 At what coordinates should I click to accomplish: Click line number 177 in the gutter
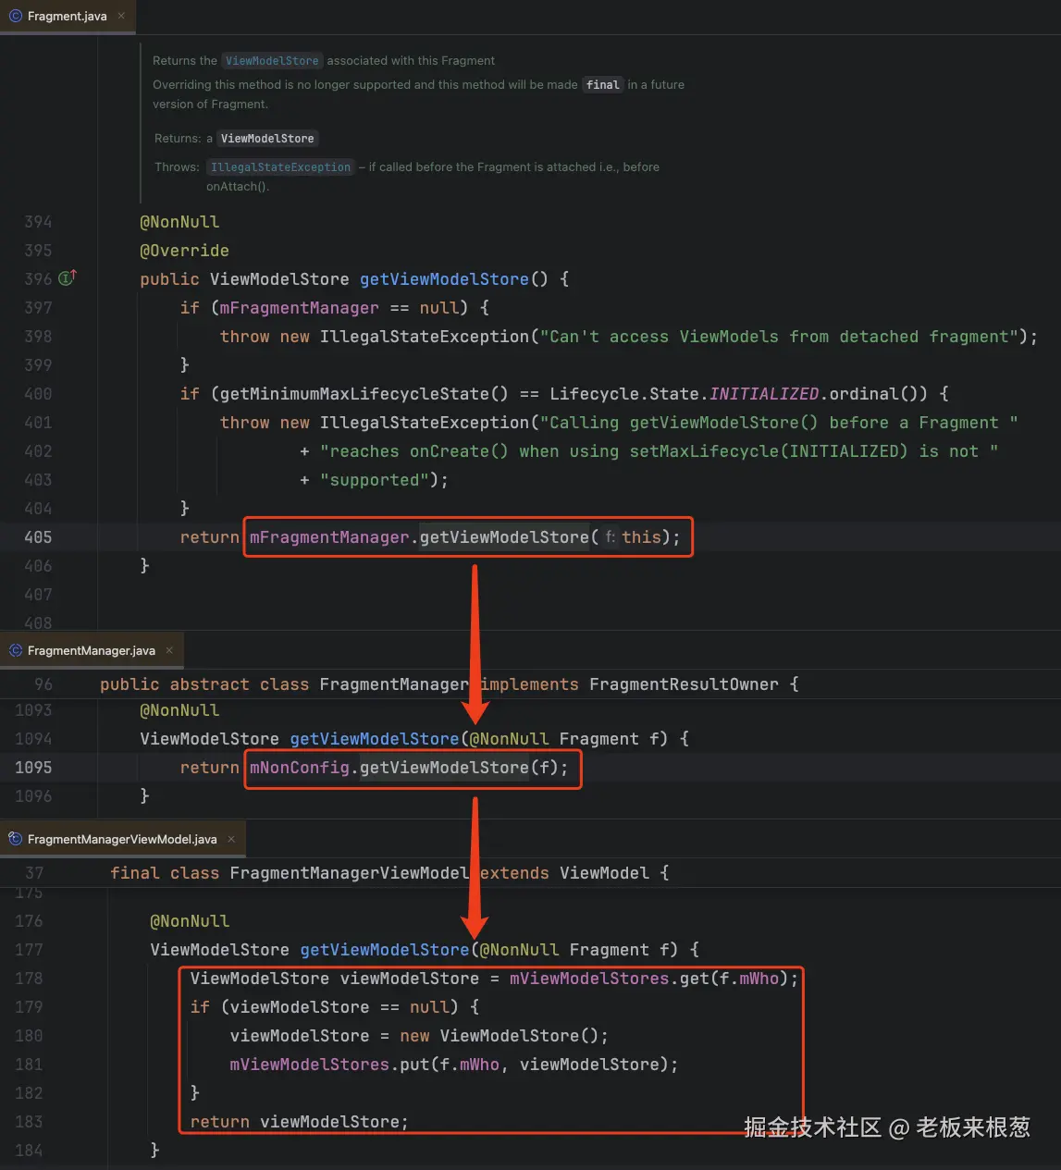[x=29, y=950]
